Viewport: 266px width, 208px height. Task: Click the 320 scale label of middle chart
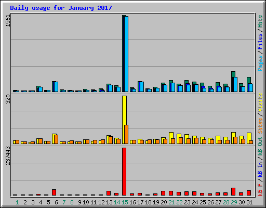tap(8, 99)
